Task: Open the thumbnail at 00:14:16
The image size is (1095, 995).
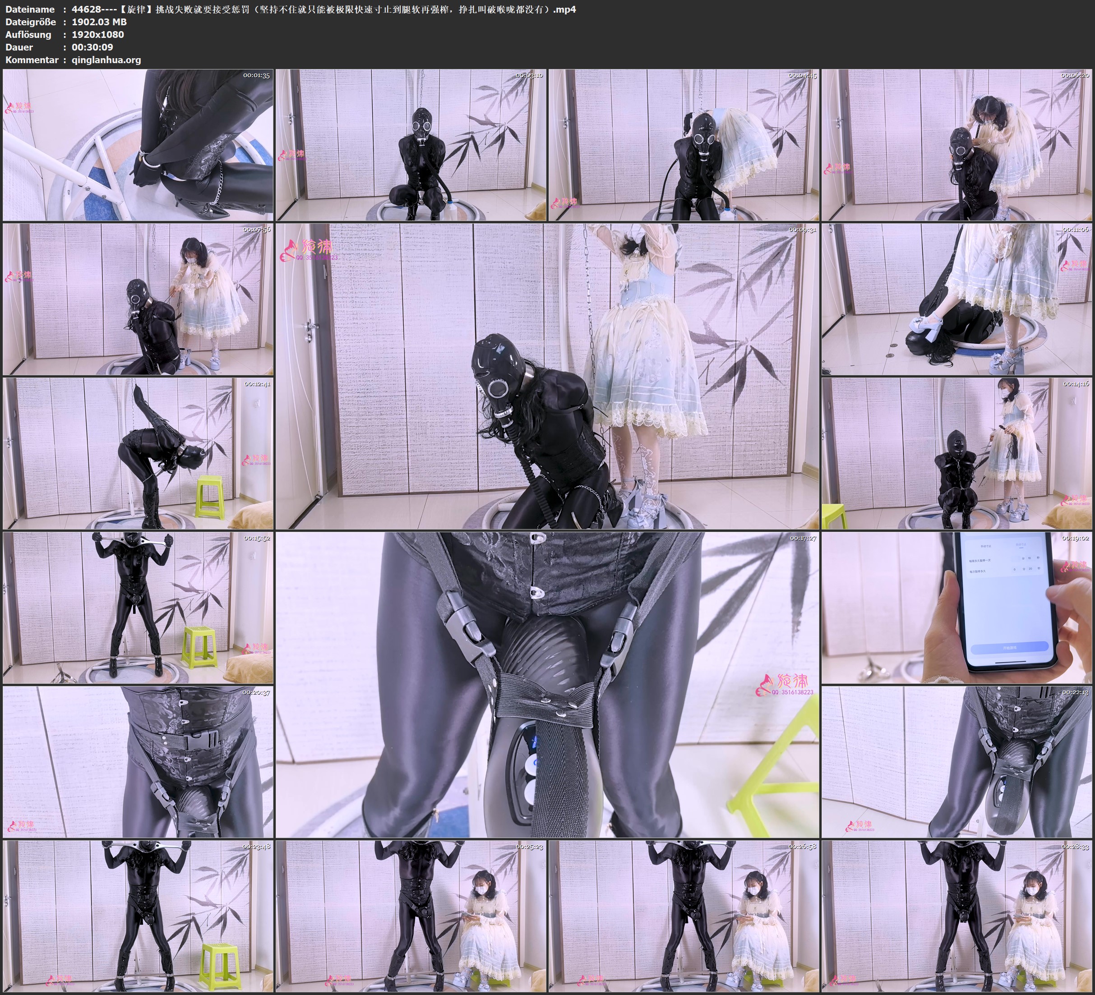Action: 957,453
